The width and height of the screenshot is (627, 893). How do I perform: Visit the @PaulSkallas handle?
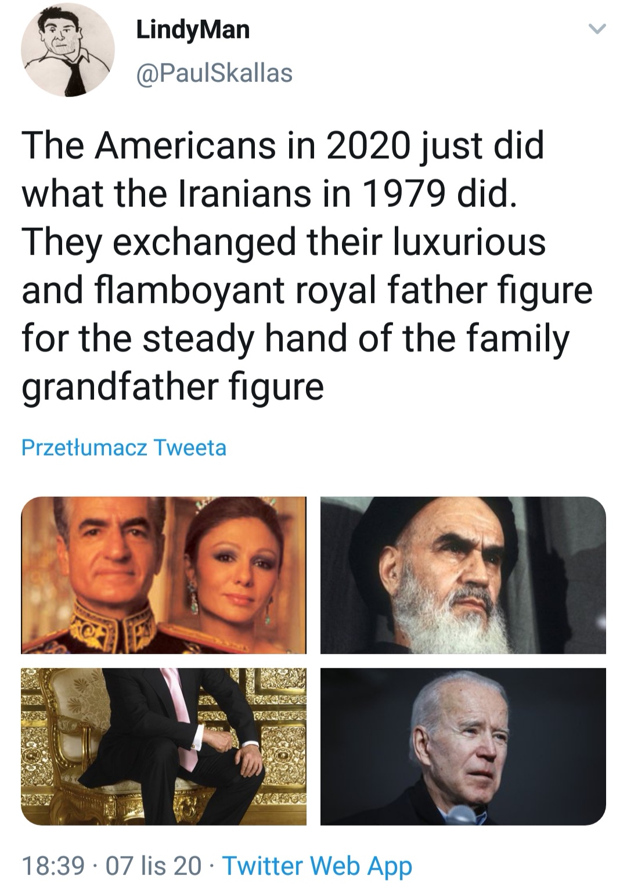click(214, 73)
